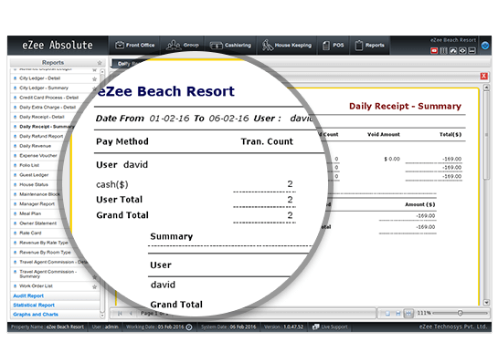Select Daily Receipt - Detail report
The width and height of the screenshot is (498, 342).
(x=42, y=117)
